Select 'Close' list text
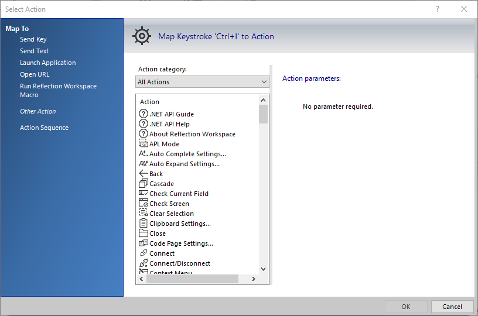This screenshot has height=316, width=478. click(x=158, y=233)
